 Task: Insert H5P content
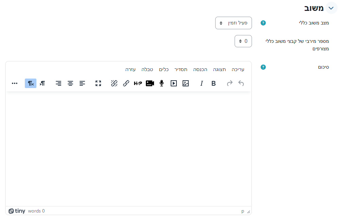click(138, 83)
